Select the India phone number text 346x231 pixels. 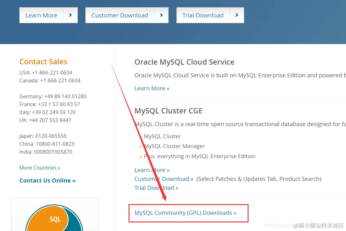53,152
